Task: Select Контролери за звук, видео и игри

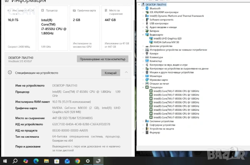Action: pos(168,65)
